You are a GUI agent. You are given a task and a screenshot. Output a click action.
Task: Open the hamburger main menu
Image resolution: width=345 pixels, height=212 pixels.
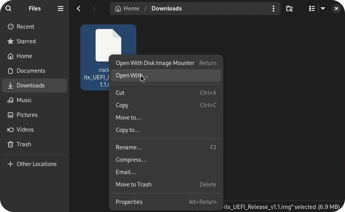61,9
